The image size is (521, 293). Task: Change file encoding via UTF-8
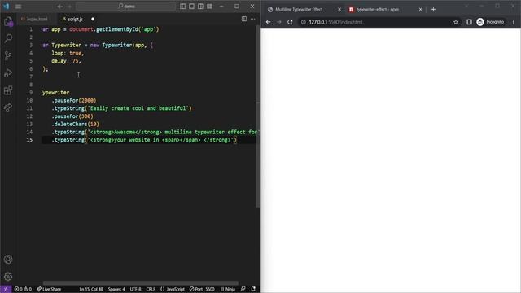135,289
